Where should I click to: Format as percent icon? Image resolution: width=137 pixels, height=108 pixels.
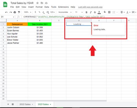point(39,12)
